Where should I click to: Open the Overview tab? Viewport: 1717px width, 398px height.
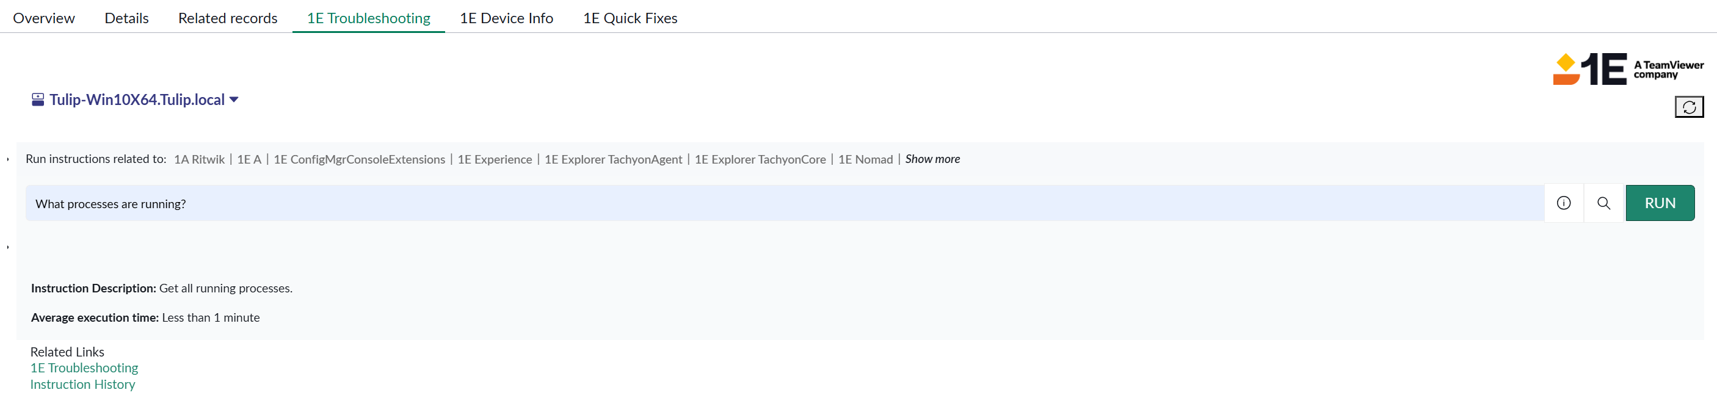[44, 18]
